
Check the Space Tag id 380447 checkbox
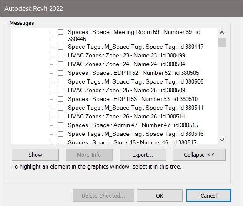point(60,47)
